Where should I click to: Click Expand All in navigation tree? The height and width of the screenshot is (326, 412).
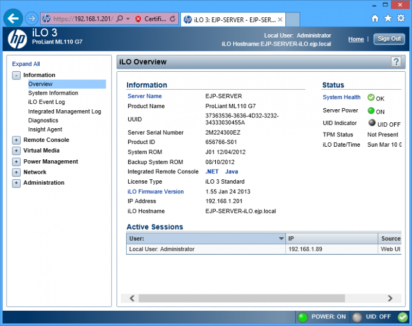[26, 64]
